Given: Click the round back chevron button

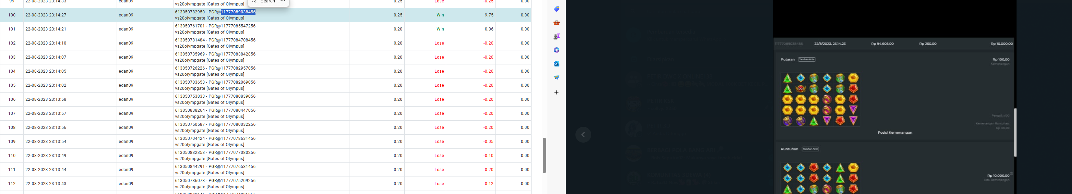Looking at the screenshot, I should 583,135.
